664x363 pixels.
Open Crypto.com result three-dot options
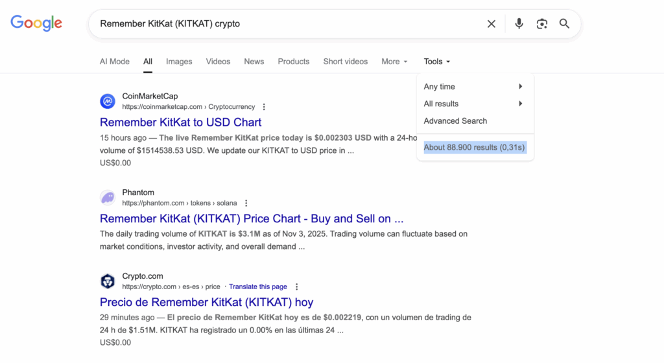click(297, 287)
